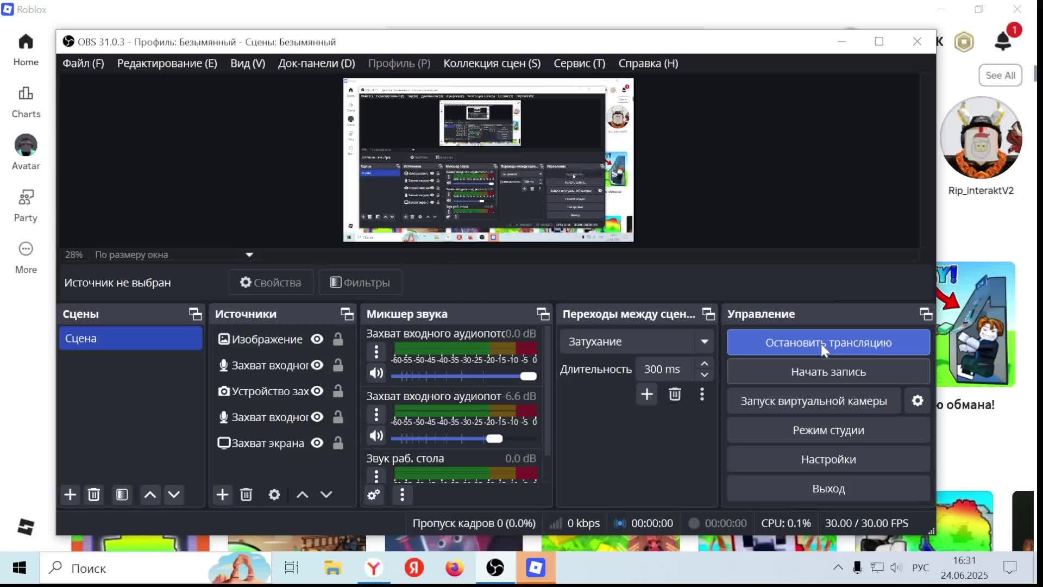Open options dots for first audio input capture
The height and width of the screenshot is (587, 1043).
point(376,352)
